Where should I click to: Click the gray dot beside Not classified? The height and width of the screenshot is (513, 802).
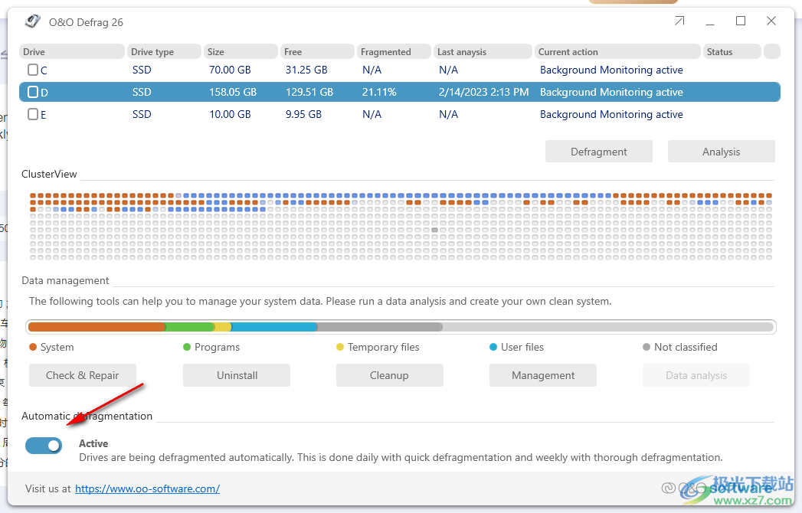coord(647,347)
